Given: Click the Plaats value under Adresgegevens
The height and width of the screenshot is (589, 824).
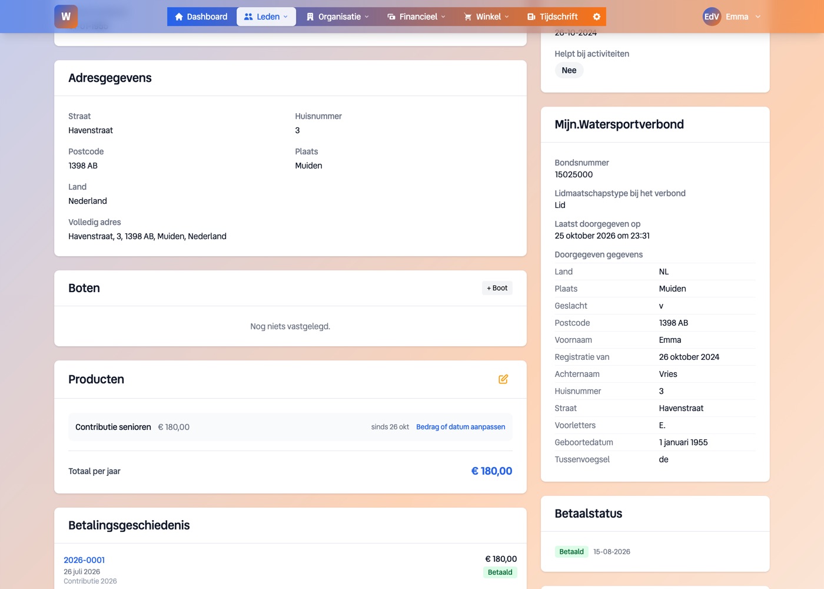Looking at the screenshot, I should [x=308, y=166].
